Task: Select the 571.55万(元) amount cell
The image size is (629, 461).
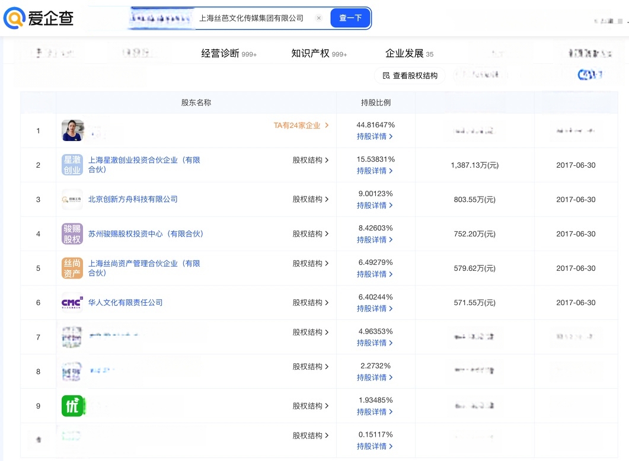Action: coord(474,303)
